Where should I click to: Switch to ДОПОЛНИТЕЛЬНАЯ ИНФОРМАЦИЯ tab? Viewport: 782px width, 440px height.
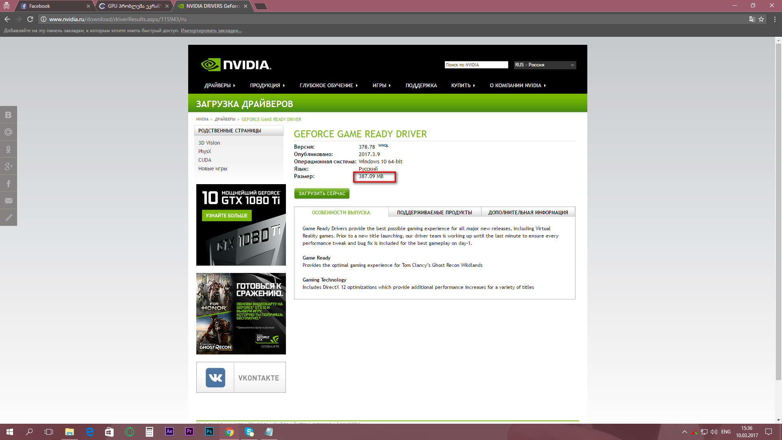[528, 212]
